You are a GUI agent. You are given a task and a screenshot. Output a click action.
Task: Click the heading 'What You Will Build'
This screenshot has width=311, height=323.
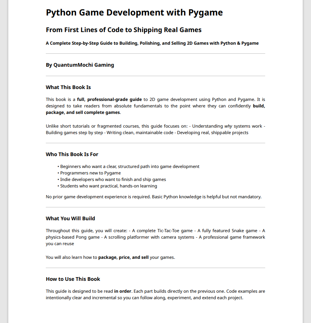coord(70,218)
